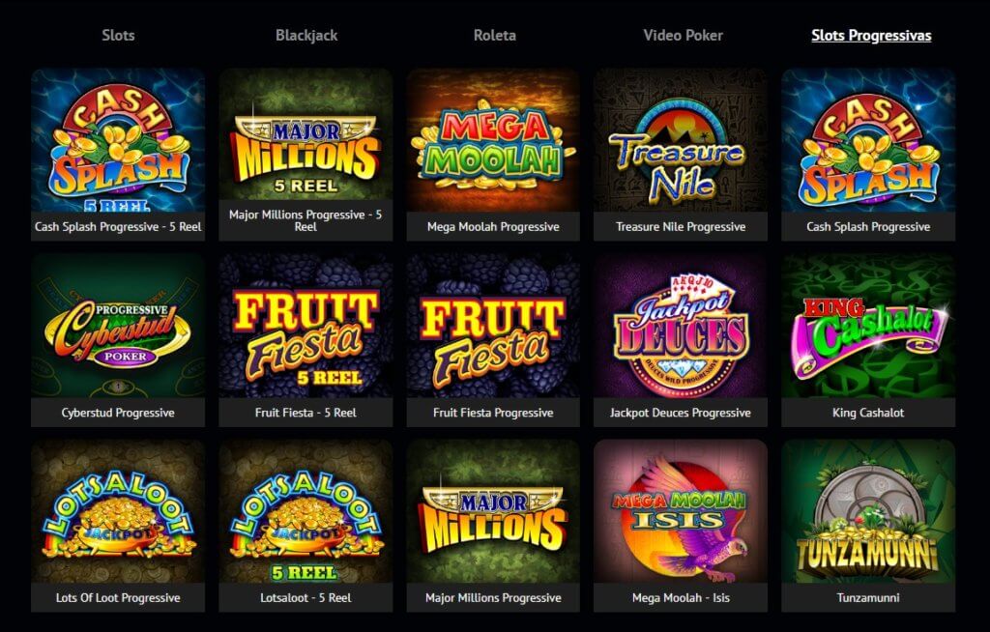Click the Cash Splash Progressive label
The height and width of the screenshot is (632, 990).
coord(868,227)
